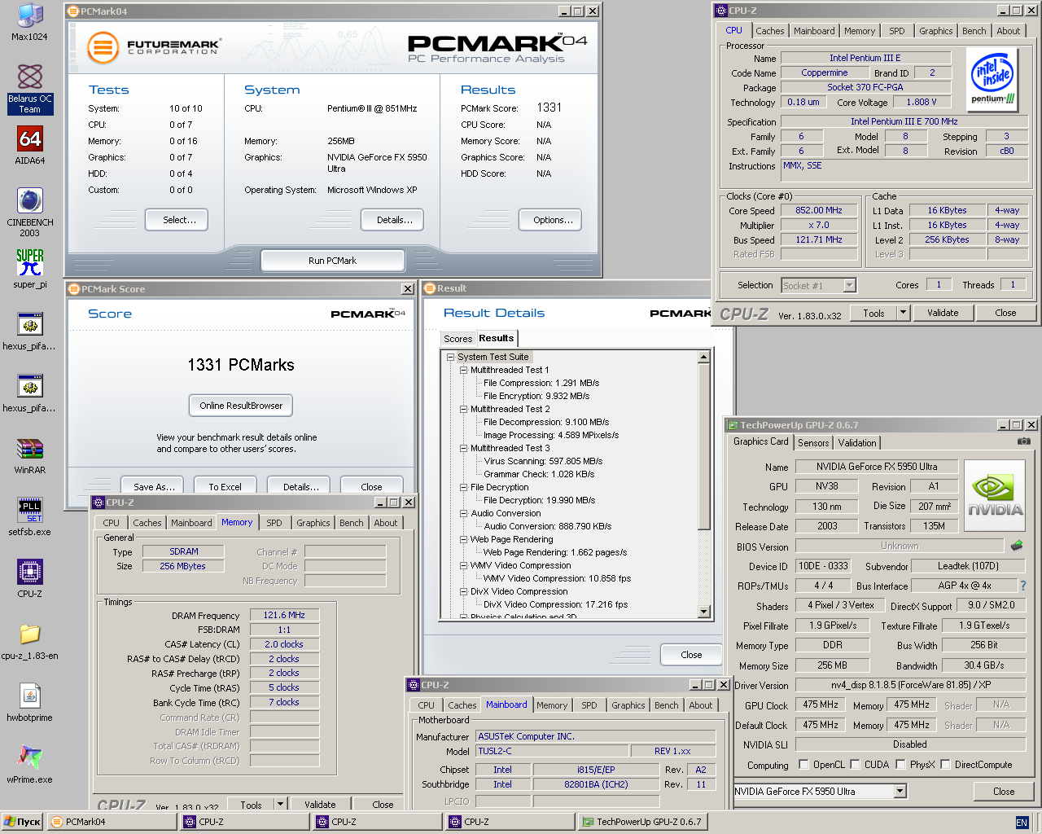1042x834 pixels.
Task: Select the Web Page Rendering tree item
Action: (511, 539)
